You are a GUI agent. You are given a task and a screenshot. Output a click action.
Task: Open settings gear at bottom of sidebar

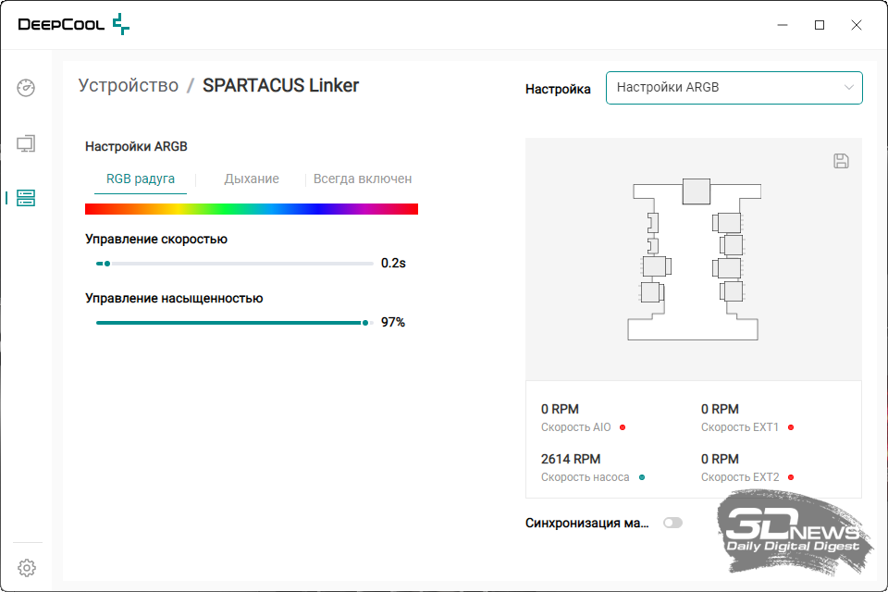[27, 567]
